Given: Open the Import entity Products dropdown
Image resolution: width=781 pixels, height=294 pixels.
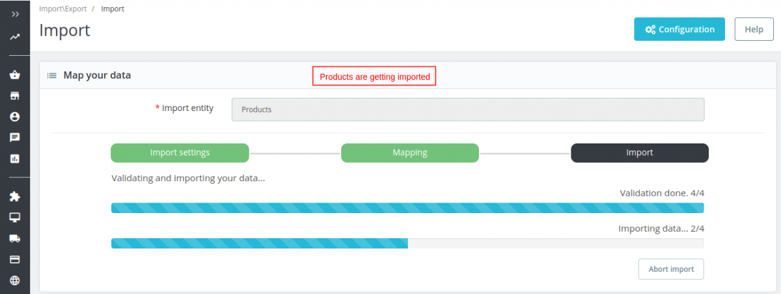Looking at the screenshot, I should coord(467,110).
